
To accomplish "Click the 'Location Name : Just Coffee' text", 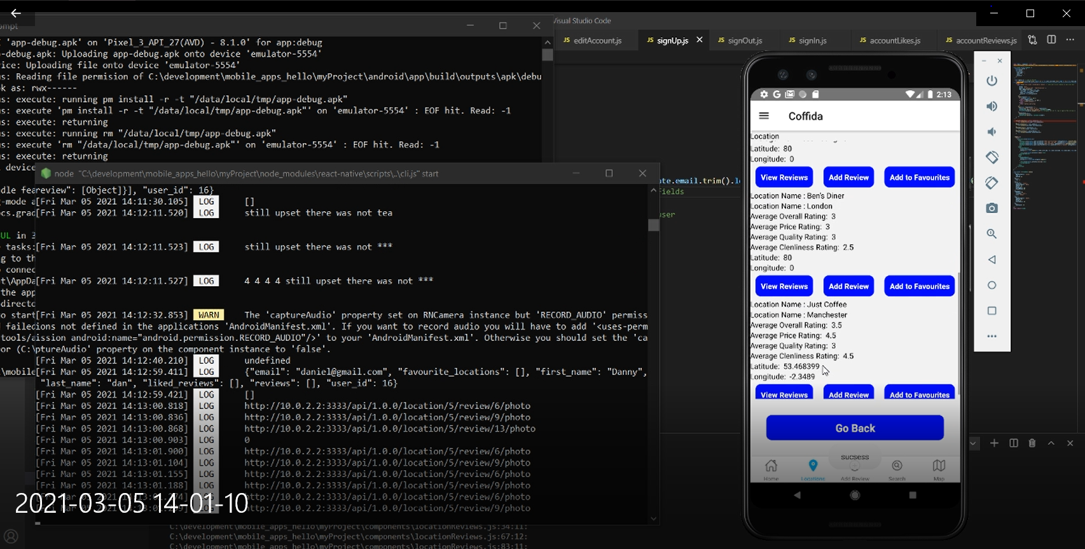I will tap(799, 305).
